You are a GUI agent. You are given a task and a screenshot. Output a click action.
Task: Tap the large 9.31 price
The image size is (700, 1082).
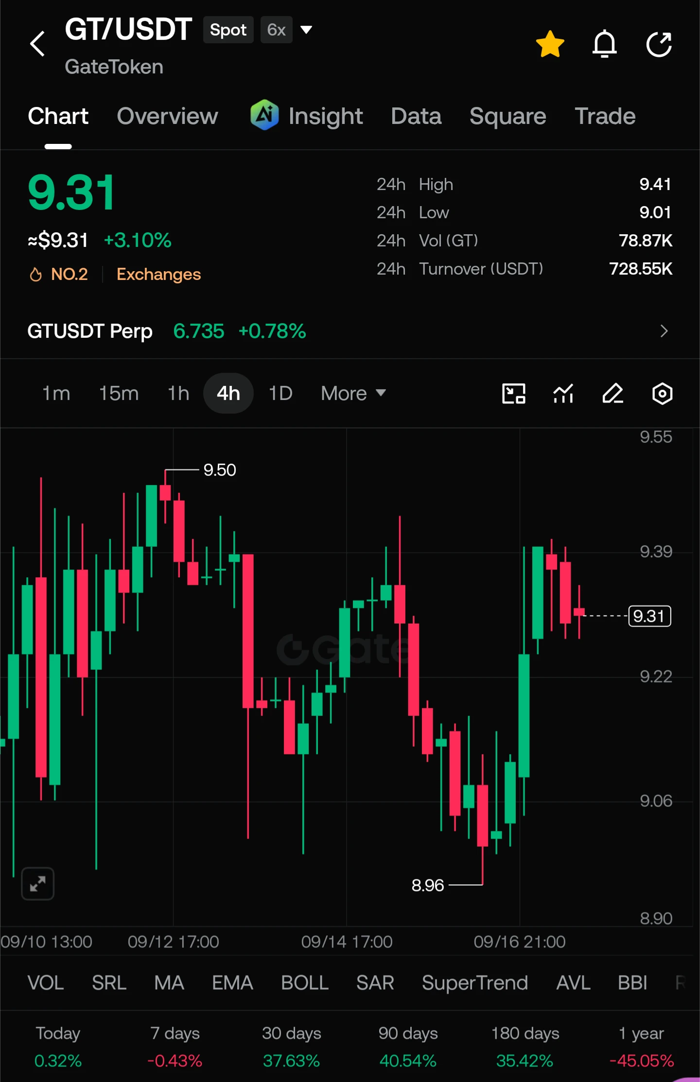coord(71,193)
